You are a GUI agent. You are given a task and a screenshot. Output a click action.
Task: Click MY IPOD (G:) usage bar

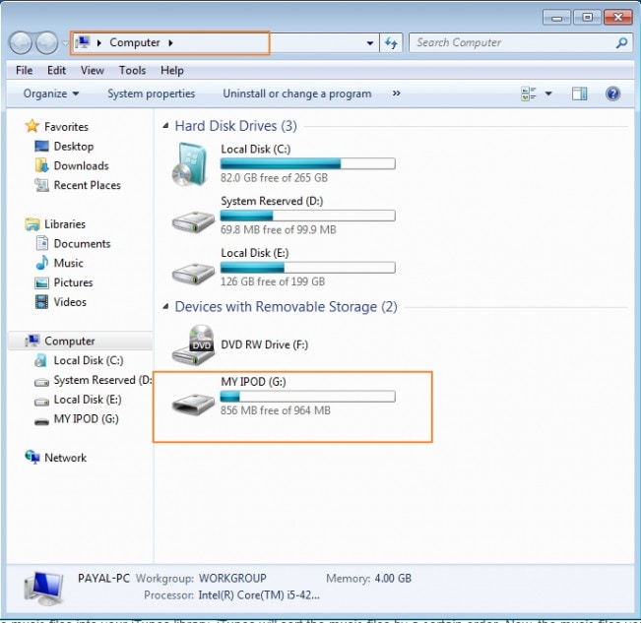point(307,397)
